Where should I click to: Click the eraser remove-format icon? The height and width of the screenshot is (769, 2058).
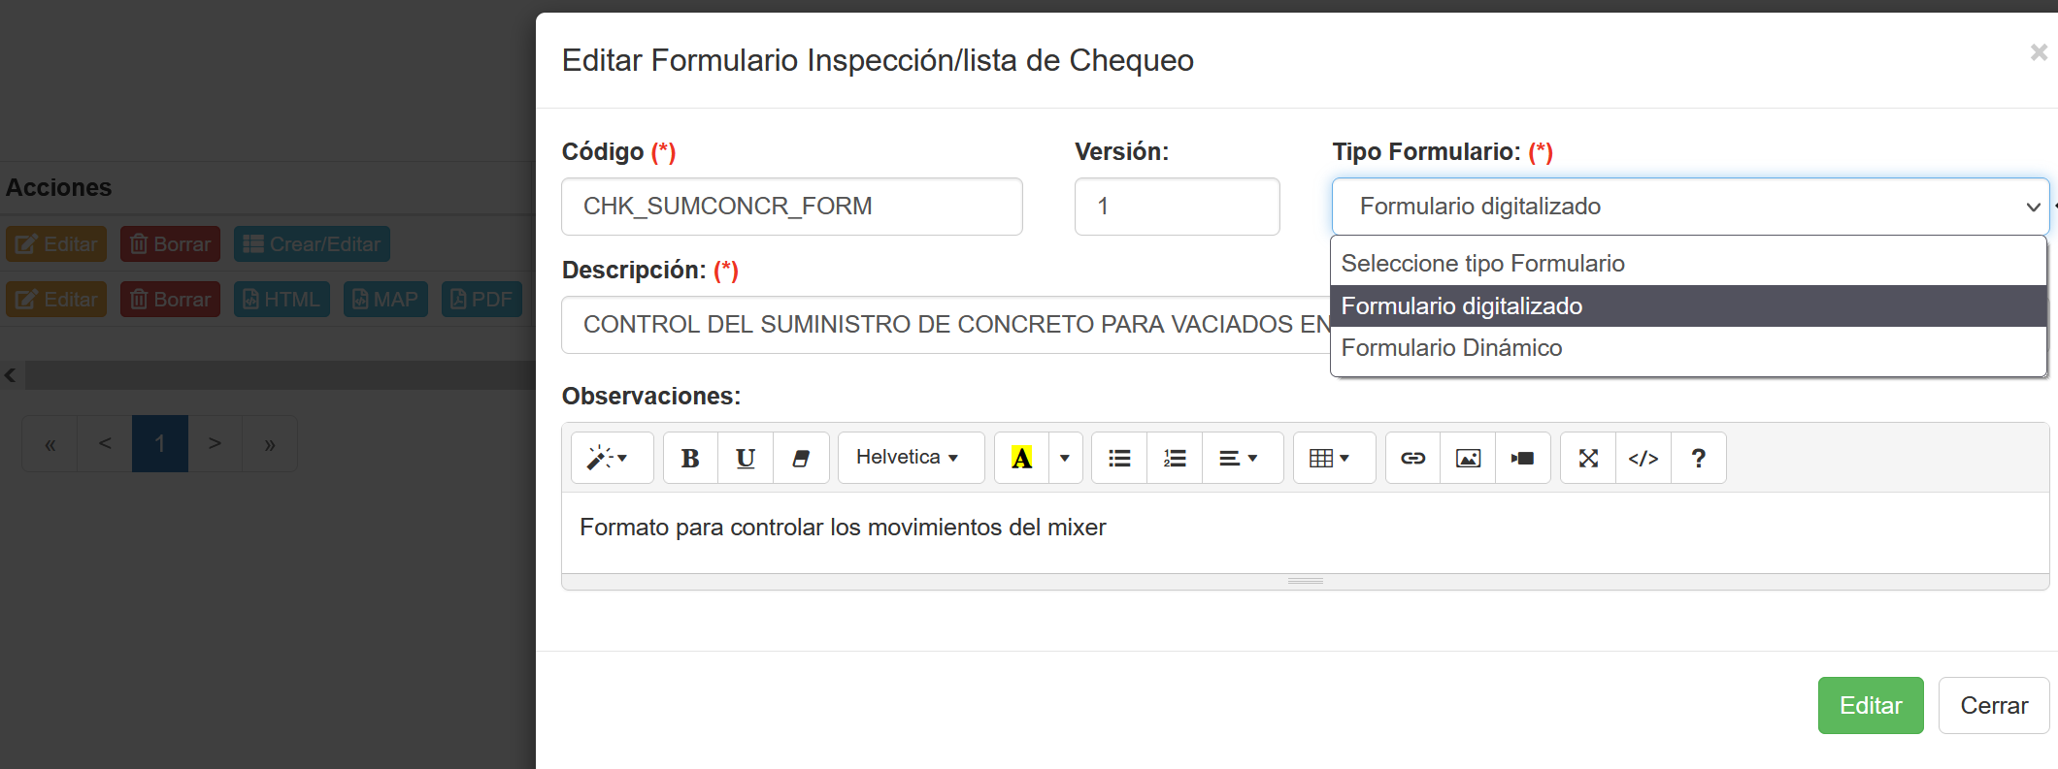(x=801, y=458)
